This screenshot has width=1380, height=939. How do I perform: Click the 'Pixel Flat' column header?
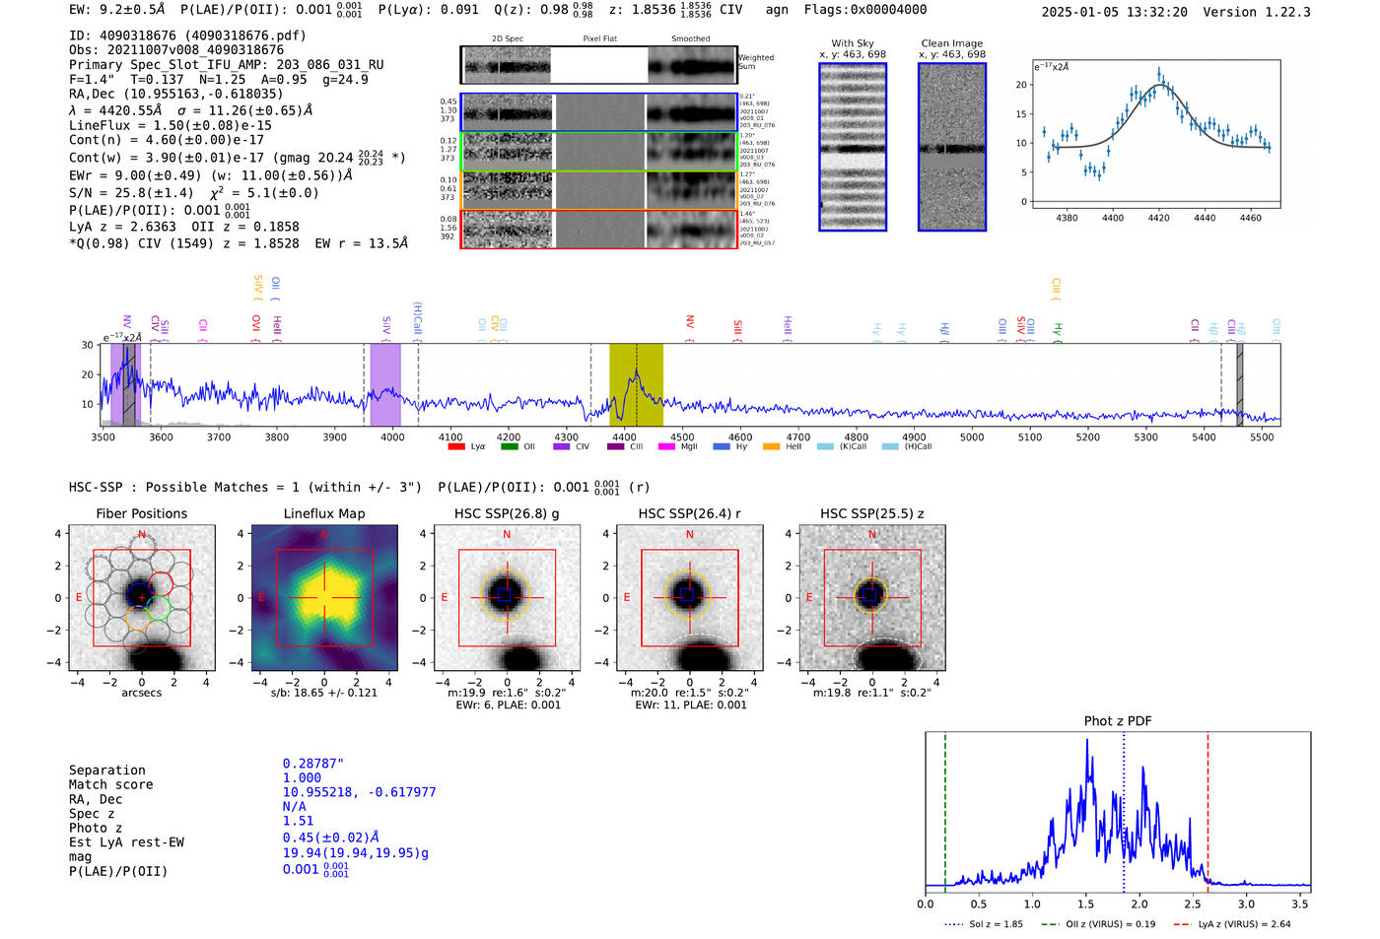coord(599,39)
